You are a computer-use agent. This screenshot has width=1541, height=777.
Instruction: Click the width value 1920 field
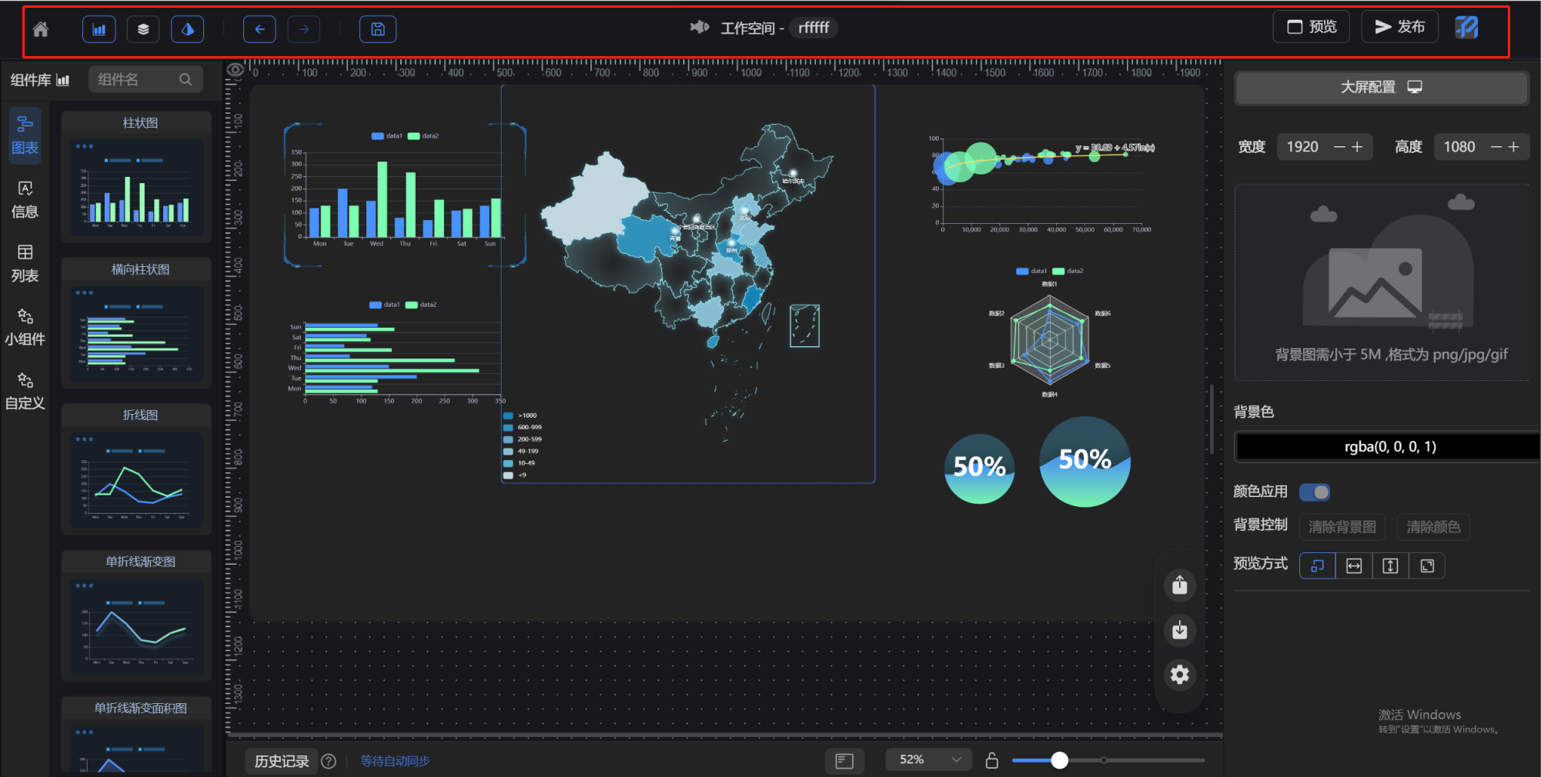[1303, 147]
